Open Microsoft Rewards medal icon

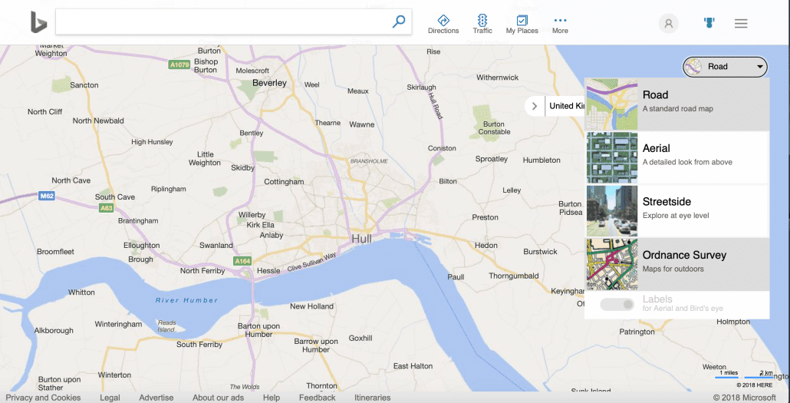(709, 23)
